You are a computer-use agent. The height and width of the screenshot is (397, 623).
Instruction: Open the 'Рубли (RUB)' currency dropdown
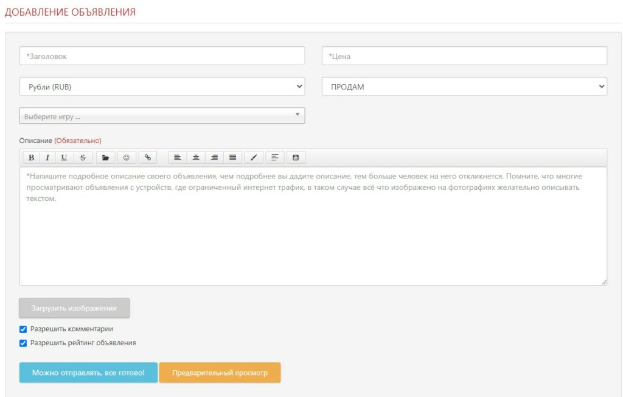162,87
